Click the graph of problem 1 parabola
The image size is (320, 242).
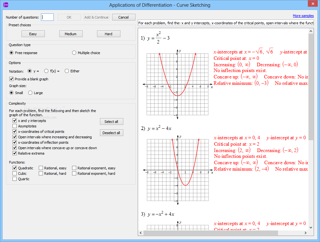(x=177, y=84)
